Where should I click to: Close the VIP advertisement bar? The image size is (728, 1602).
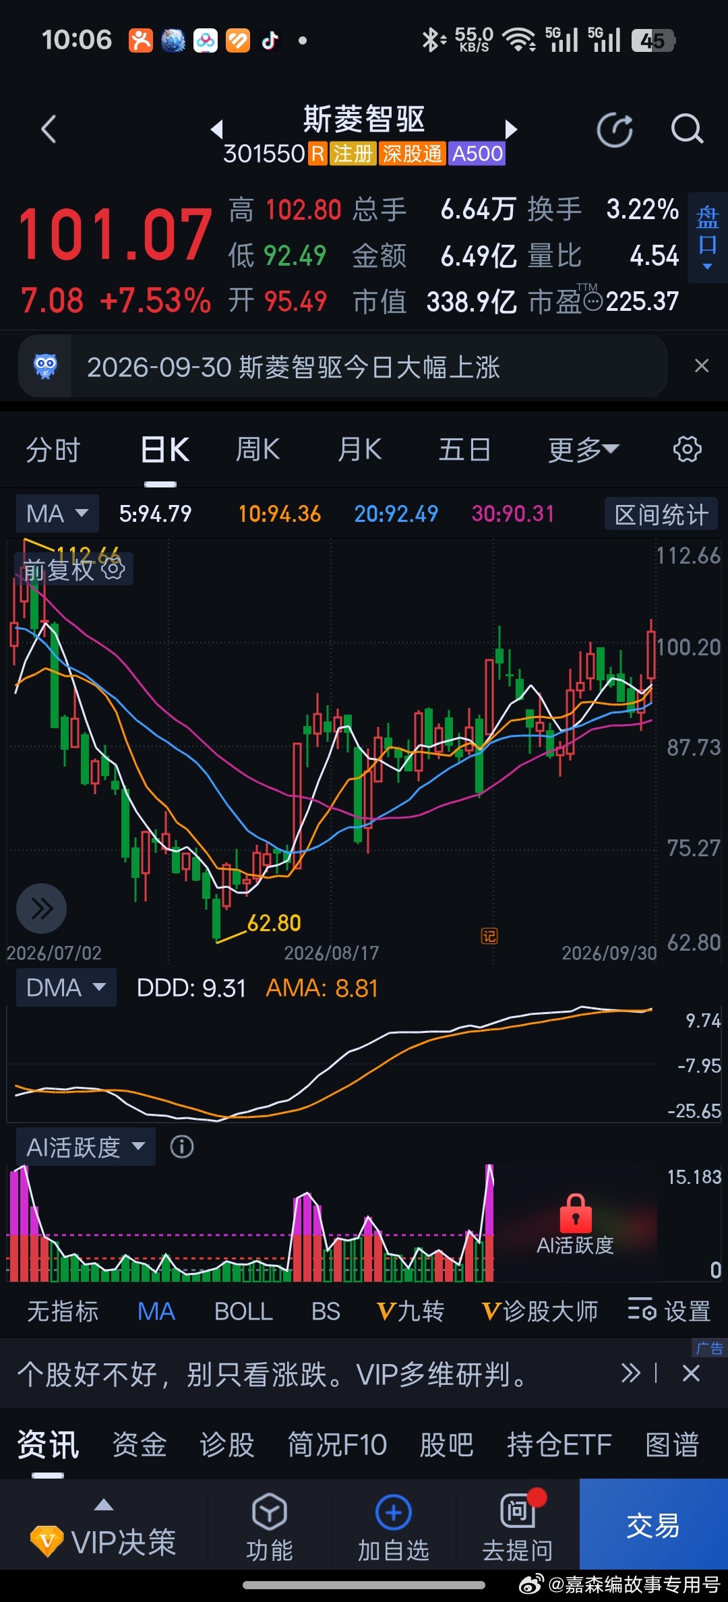[691, 1373]
